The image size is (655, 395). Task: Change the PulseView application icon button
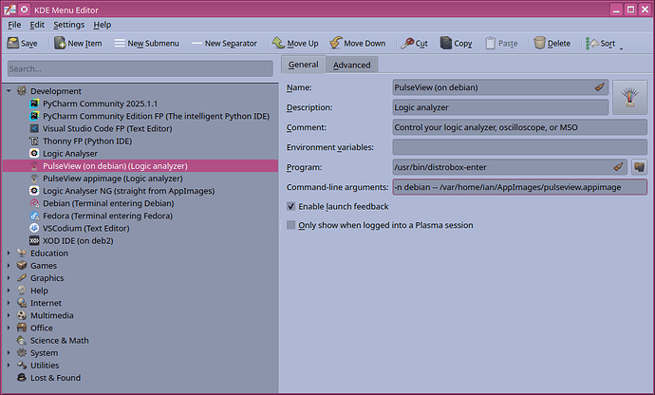click(629, 97)
